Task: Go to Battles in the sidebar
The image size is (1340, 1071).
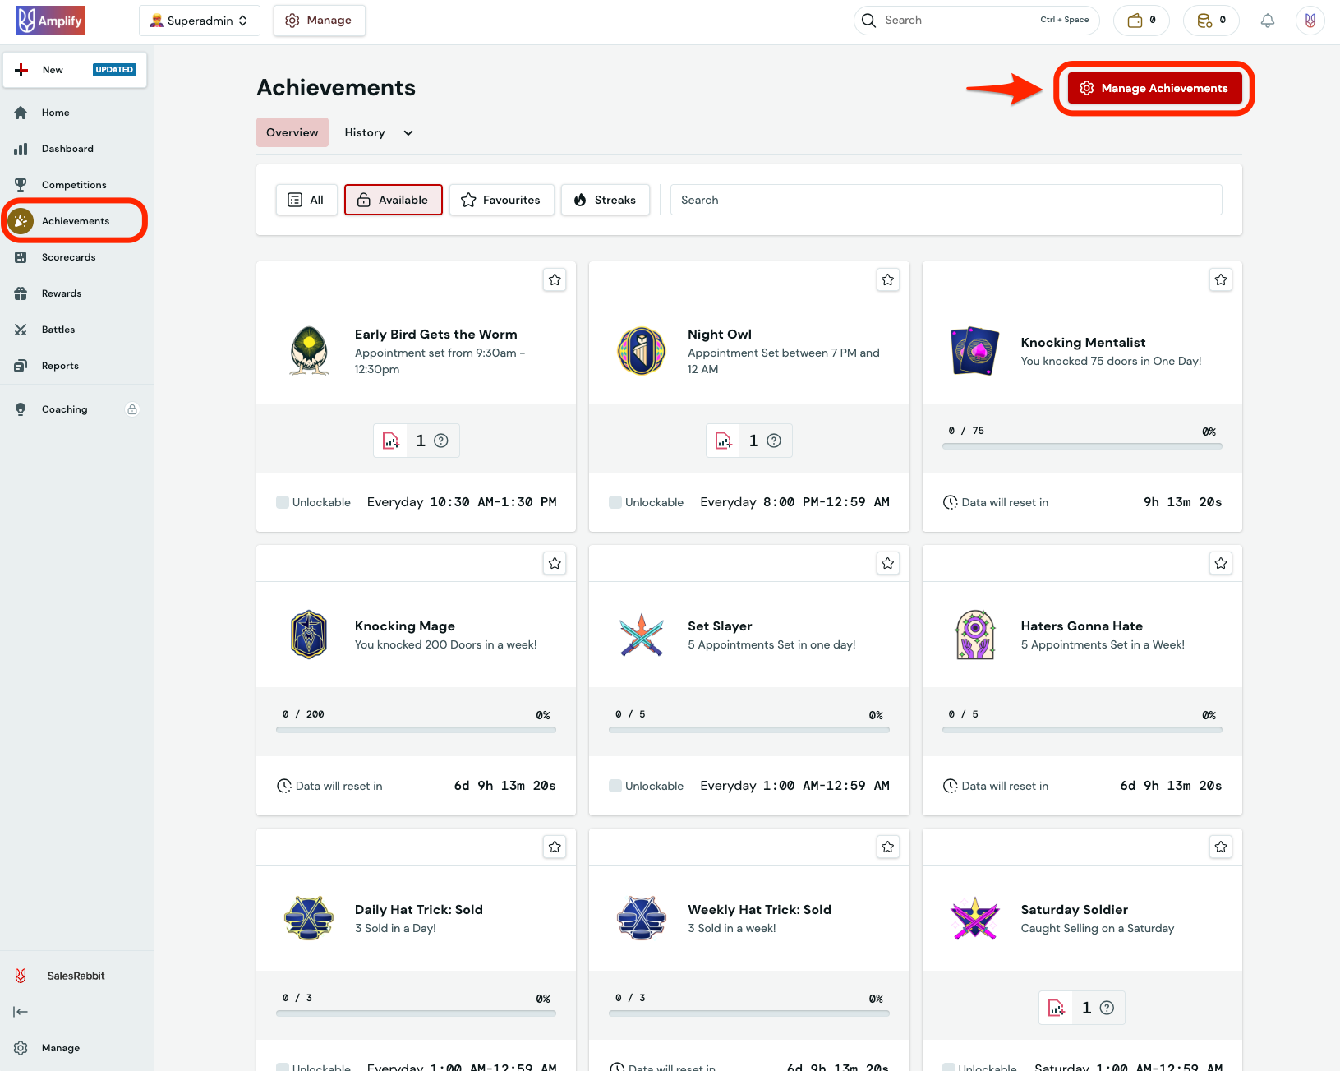Action: click(x=58, y=329)
